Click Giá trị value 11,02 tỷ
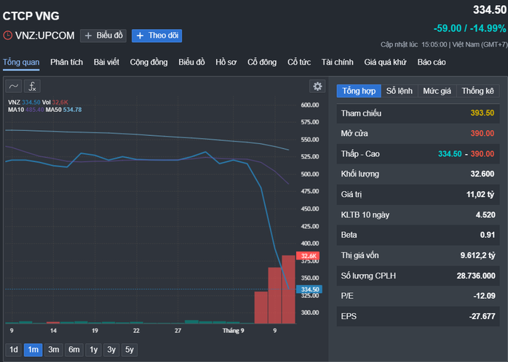Image resolution: width=508 pixels, height=362 pixels. coord(480,194)
